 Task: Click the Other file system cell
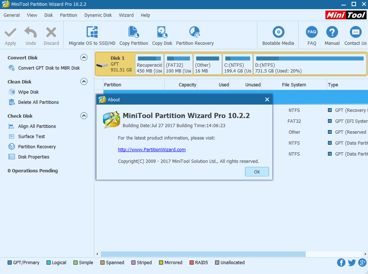(x=294, y=132)
